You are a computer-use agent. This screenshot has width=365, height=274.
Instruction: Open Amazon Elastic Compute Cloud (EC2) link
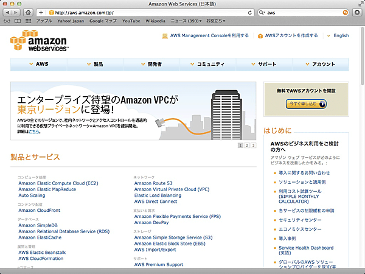click(58, 183)
